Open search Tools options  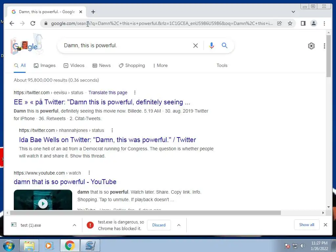222,66
